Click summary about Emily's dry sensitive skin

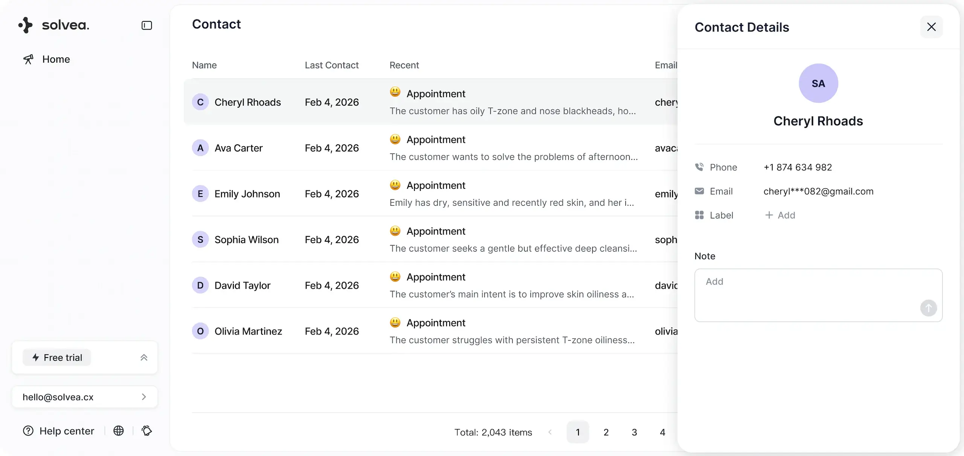coord(512,203)
